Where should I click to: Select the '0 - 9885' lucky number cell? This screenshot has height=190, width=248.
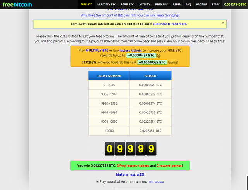click(x=109, y=85)
